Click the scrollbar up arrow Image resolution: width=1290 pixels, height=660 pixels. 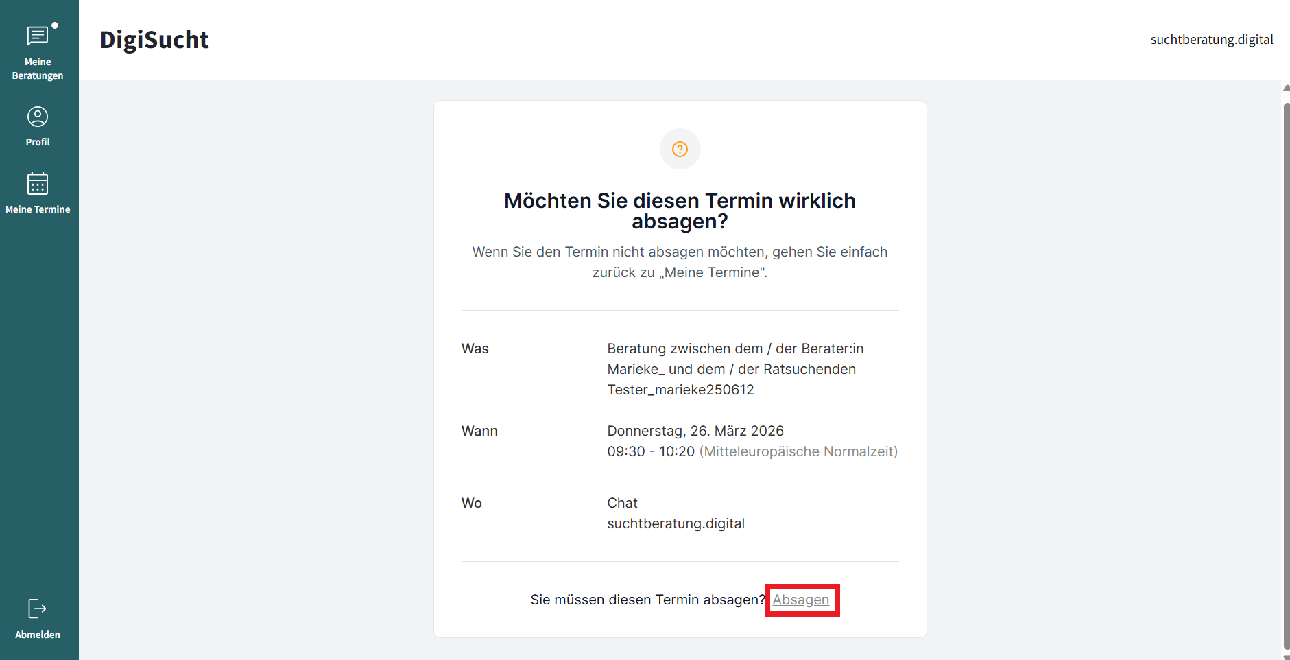(x=1286, y=88)
